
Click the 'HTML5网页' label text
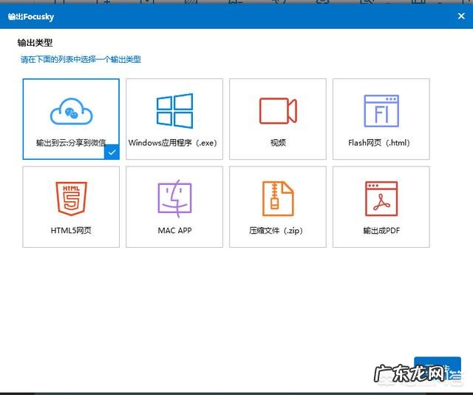point(71,231)
